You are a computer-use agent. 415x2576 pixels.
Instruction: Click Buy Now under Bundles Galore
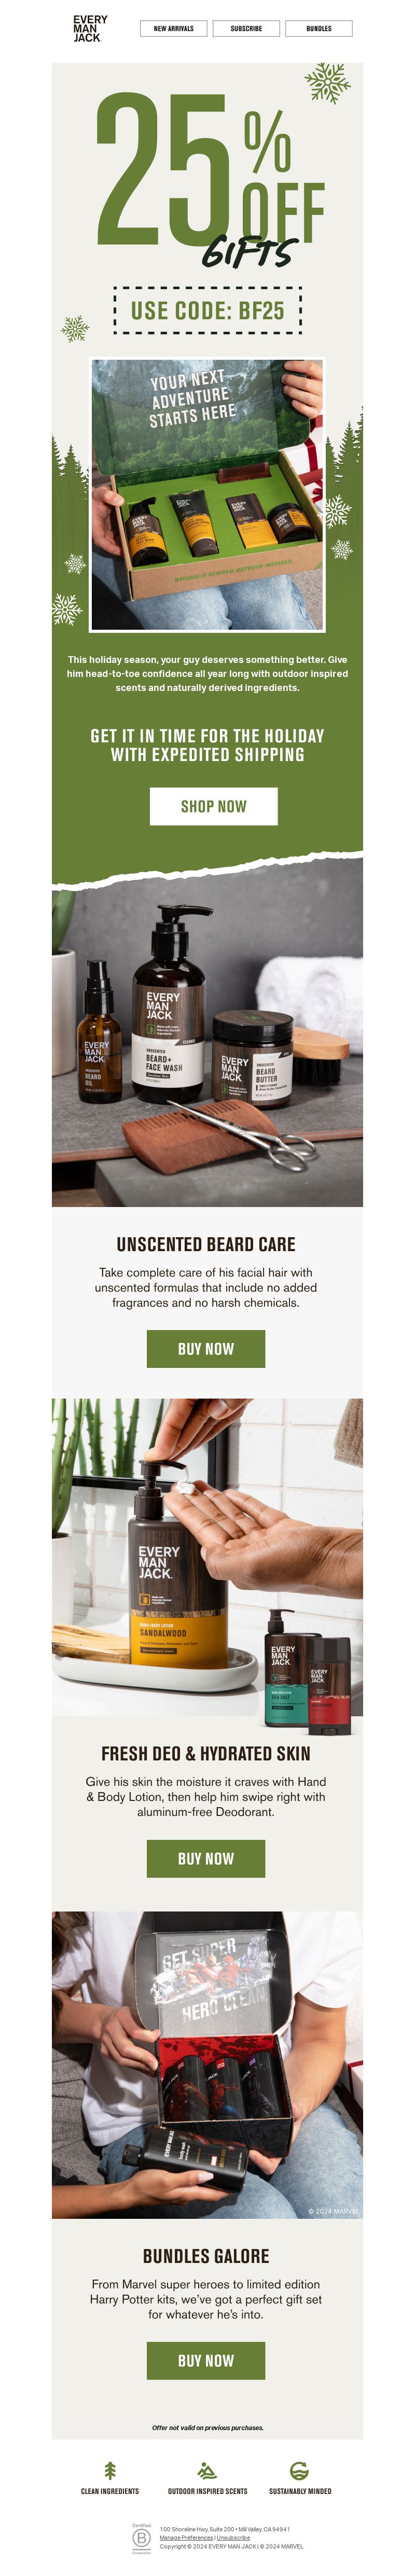click(x=206, y=2360)
